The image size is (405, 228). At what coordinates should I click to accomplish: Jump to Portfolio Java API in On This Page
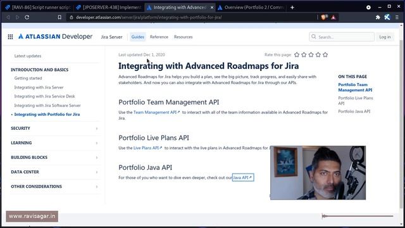click(x=354, y=111)
